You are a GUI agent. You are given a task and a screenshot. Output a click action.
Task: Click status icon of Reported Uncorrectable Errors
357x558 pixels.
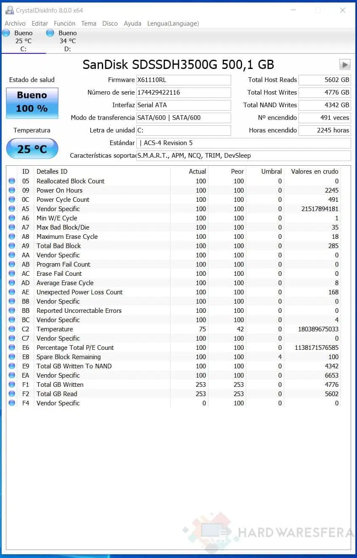point(12,311)
